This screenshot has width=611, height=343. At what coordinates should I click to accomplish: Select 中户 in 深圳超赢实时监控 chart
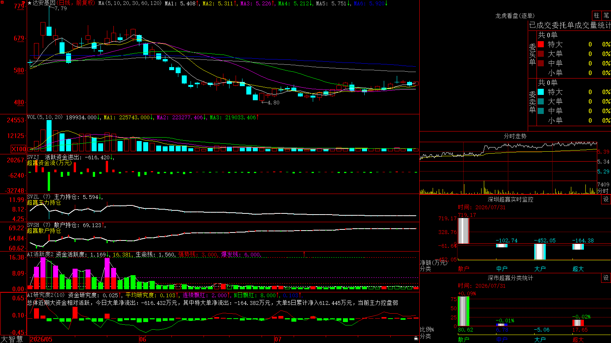tap(502, 269)
